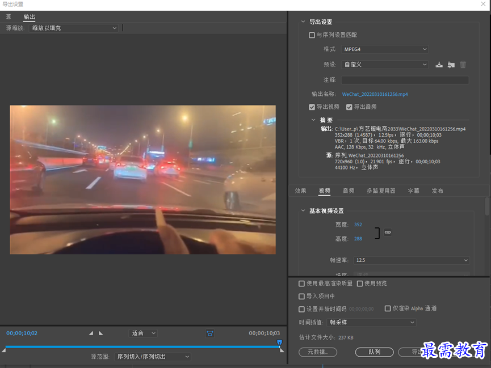This screenshot has height=368, width=491.
Task: Click the blue timeline progress bar
Action: click(x=142, y=346)
